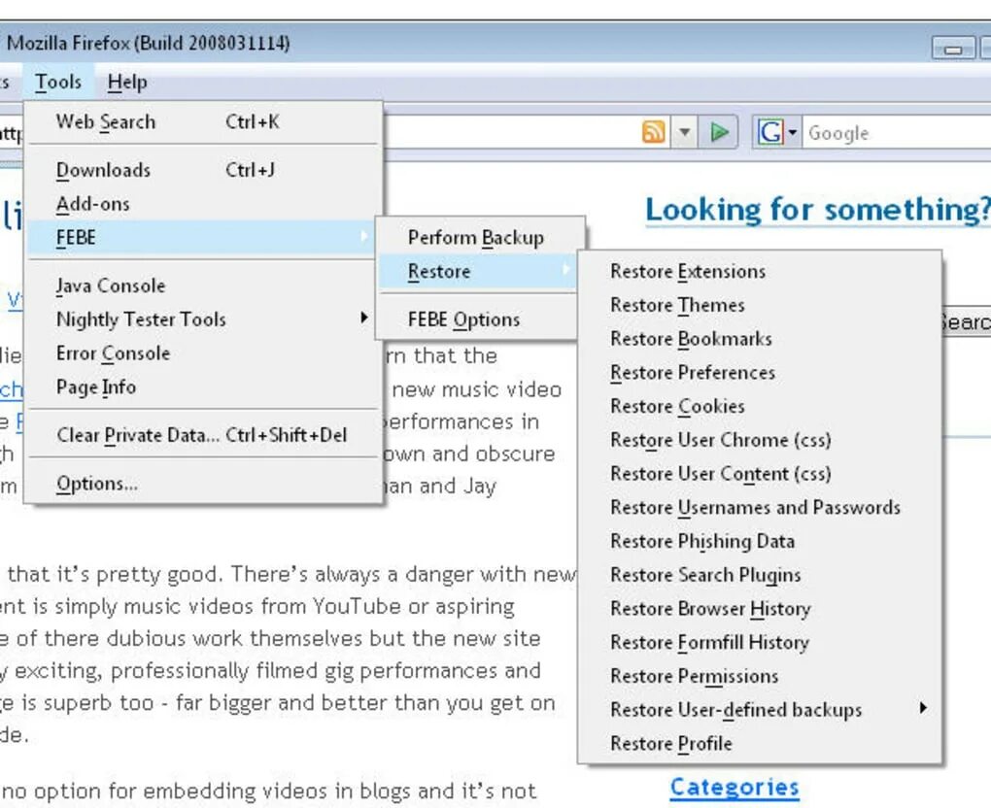Image resolution: width=991 pixels, height=808 pixels.
Task: Click the Looking for something heading link
Action: click(817, 210)
